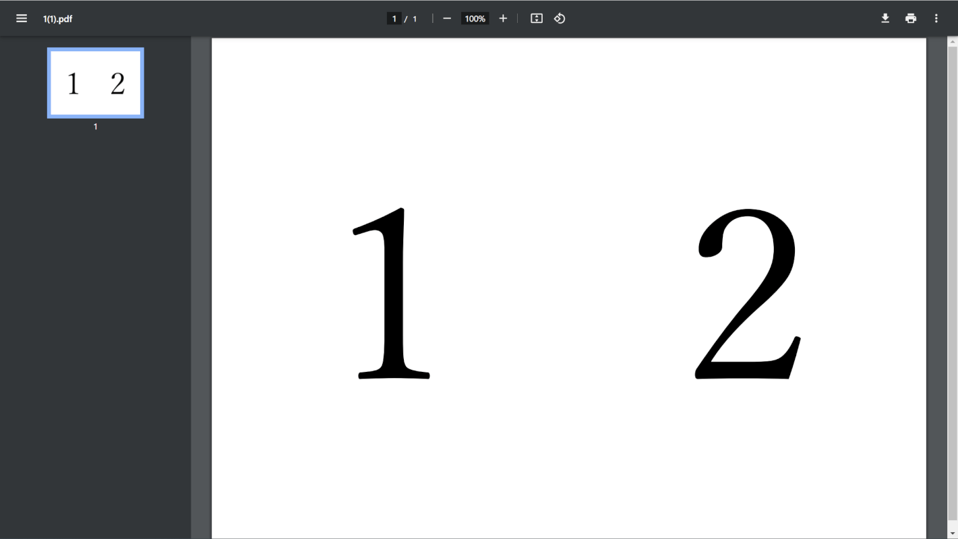Click the zoom in plus icon

503,19
